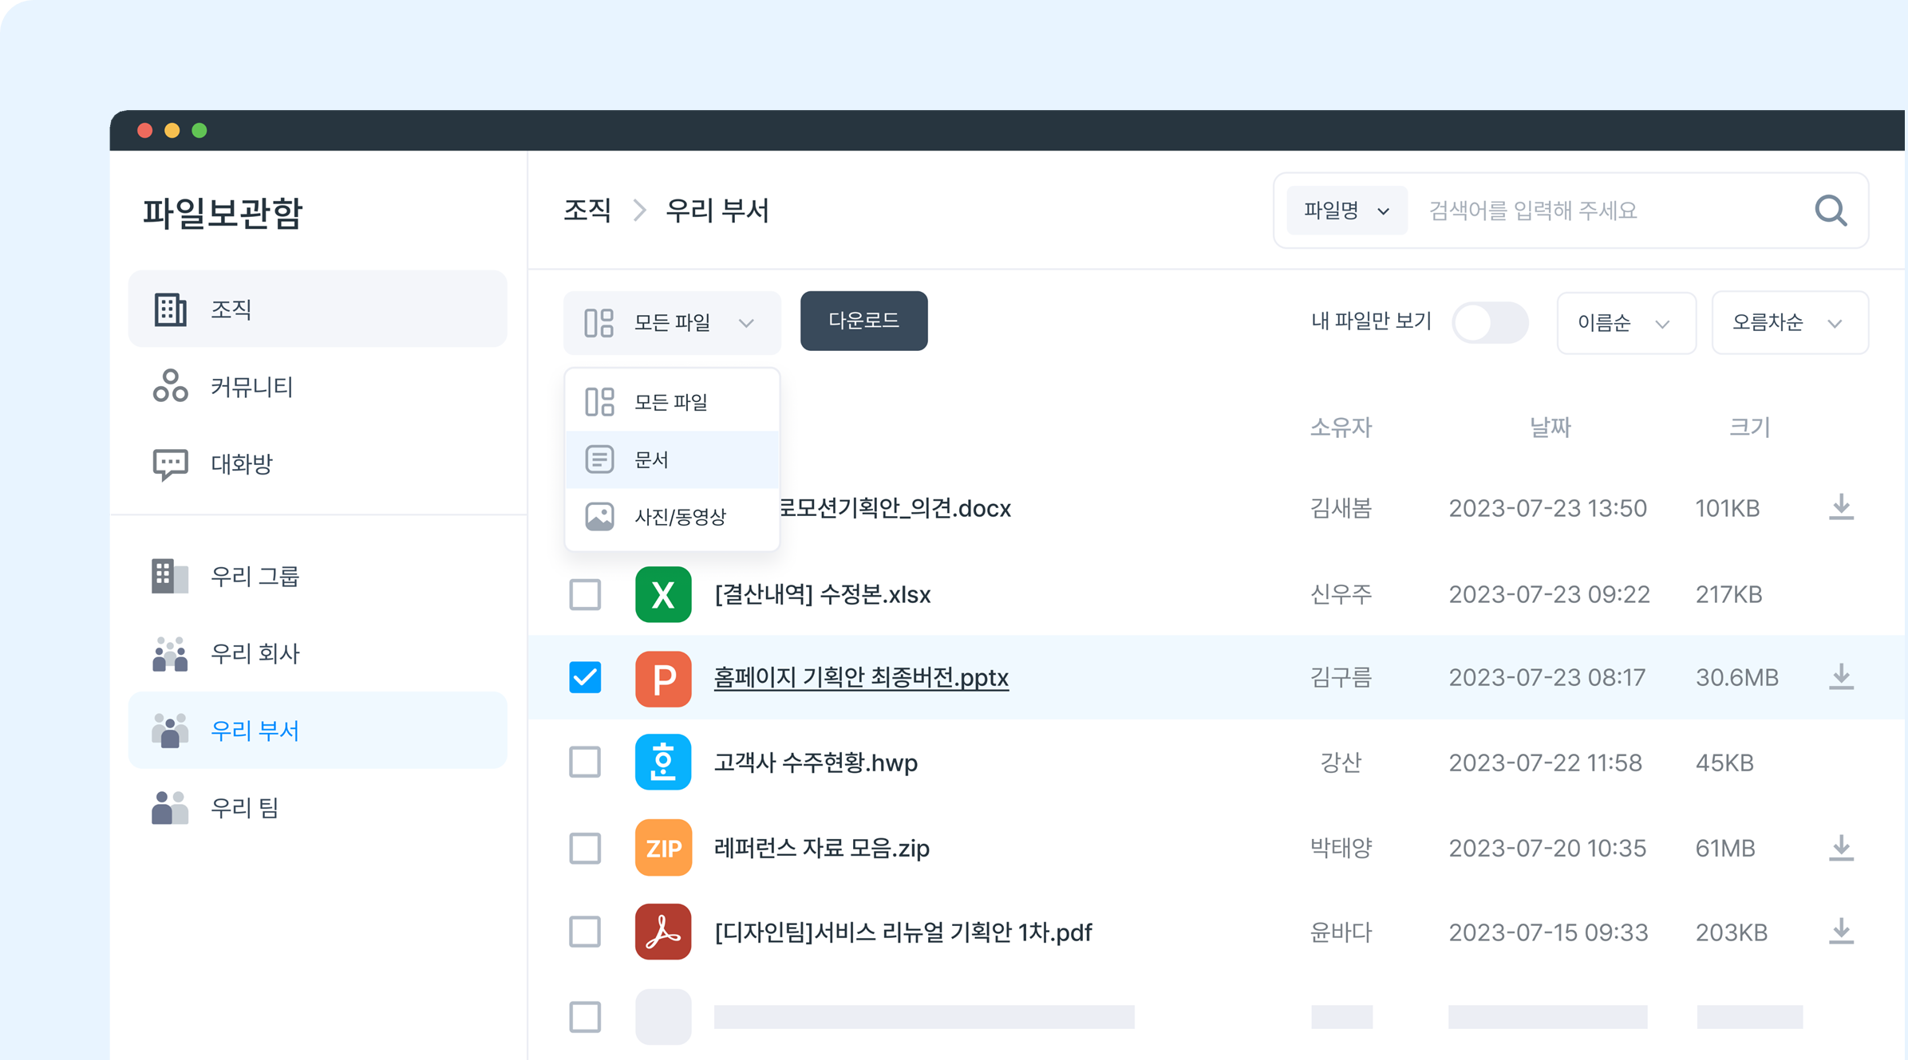Uncheck 홈페이지 기획안 최종버전.pptx
Viewport: 1908px width, 1060px height.
pyautogui.click(x=585, y=678)
